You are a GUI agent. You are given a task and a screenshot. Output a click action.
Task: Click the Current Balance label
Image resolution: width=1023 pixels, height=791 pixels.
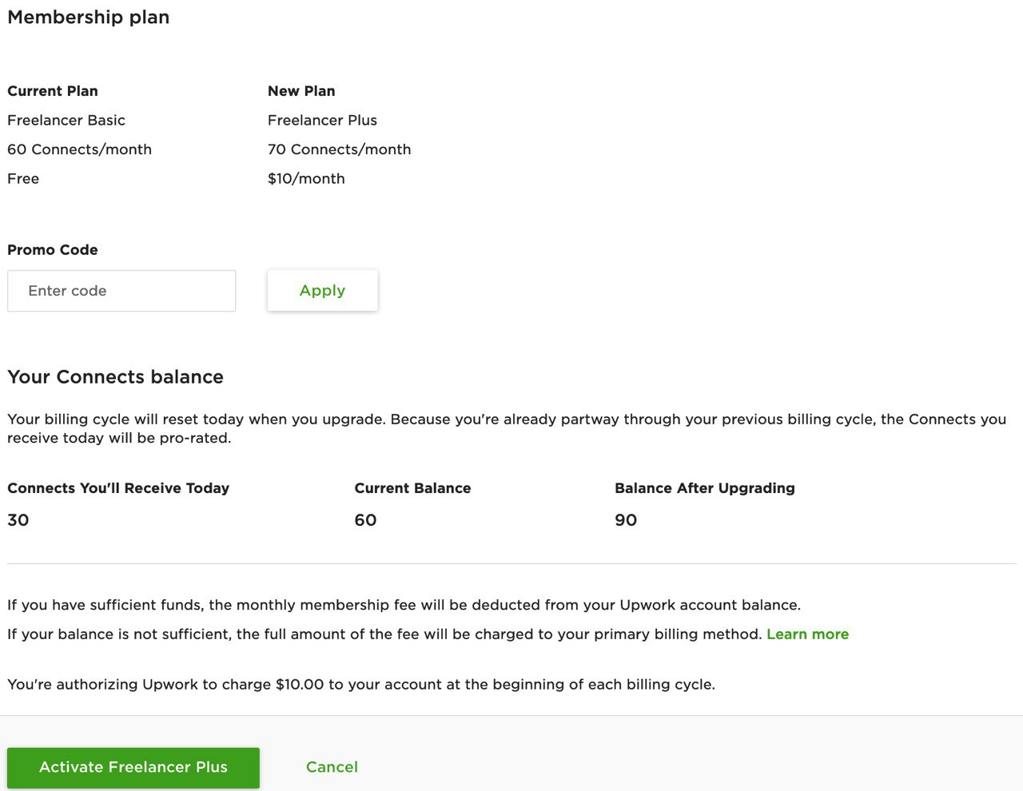(412, 488)
